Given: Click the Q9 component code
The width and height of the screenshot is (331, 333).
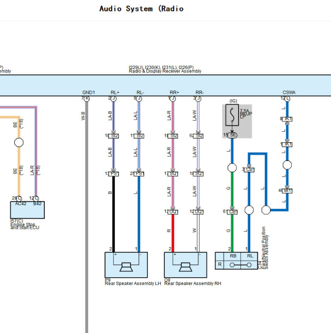Looking at the screenshot, I should 167,280.
